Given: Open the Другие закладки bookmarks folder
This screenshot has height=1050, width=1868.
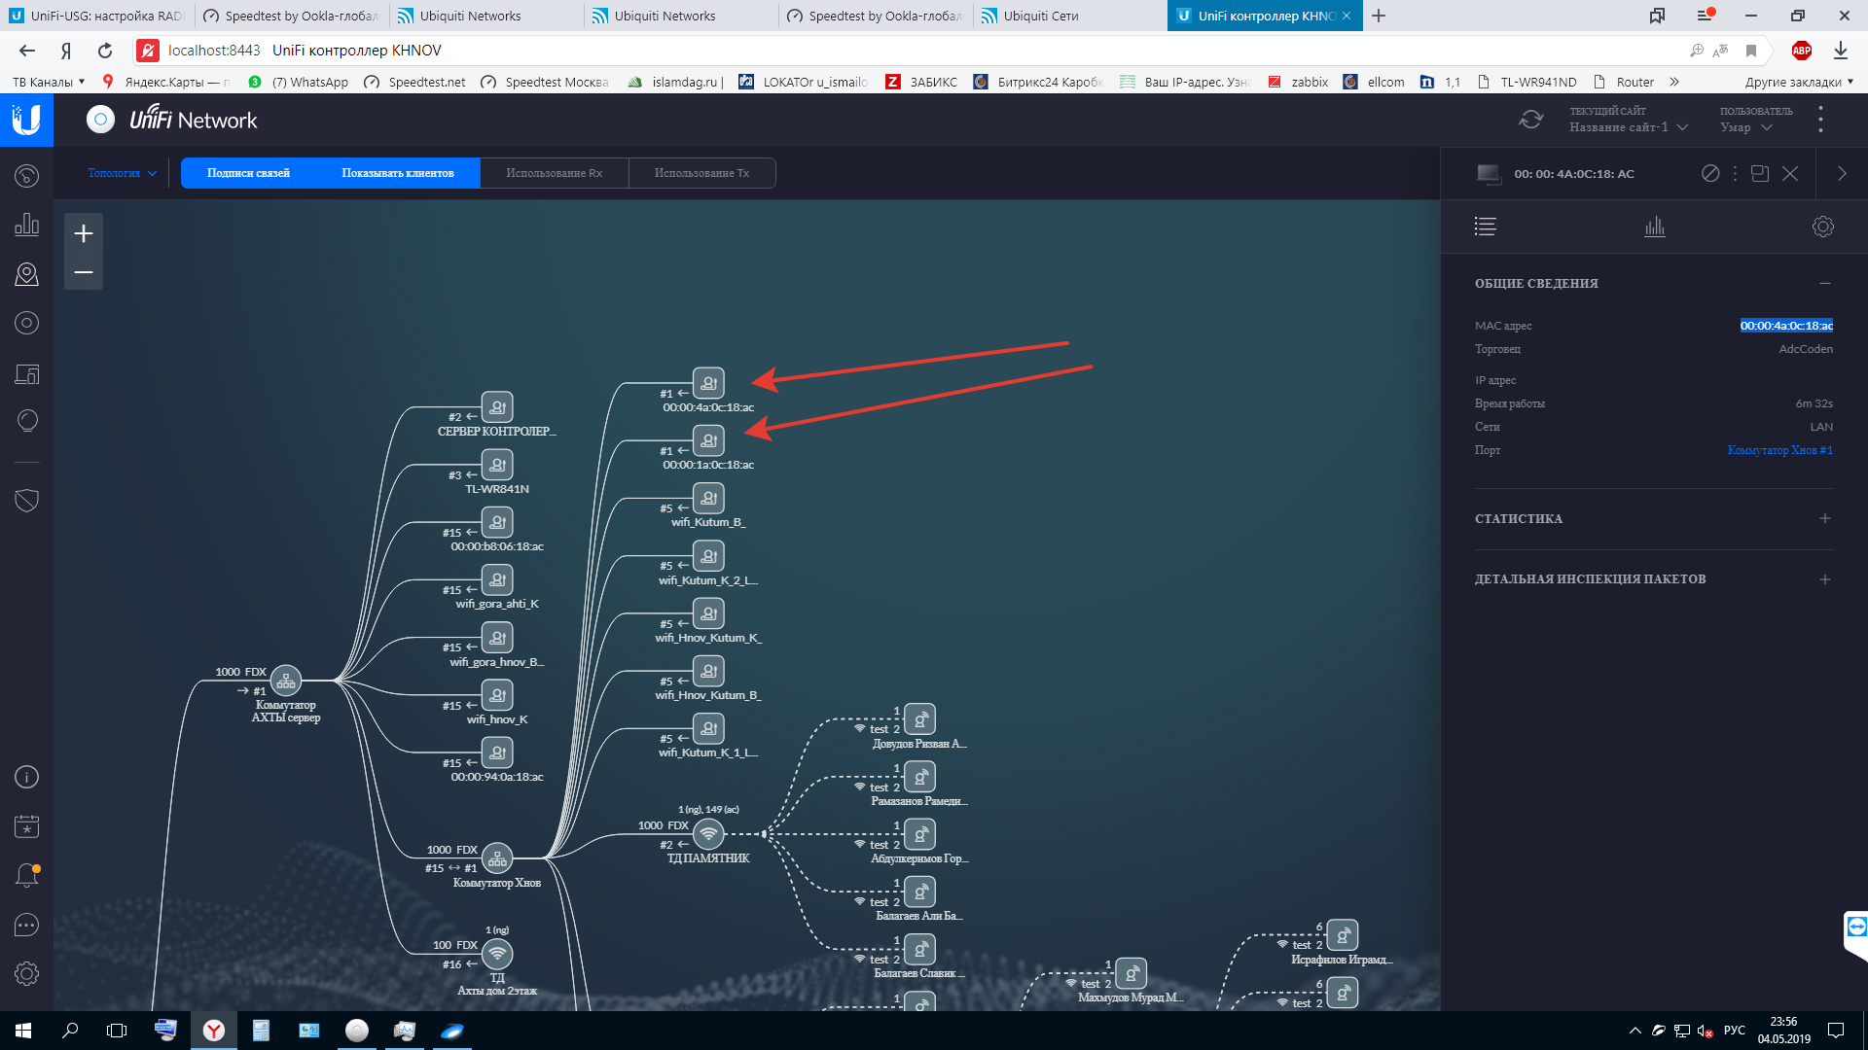Looking at the screenshot, I should [x=1799, y=82].
